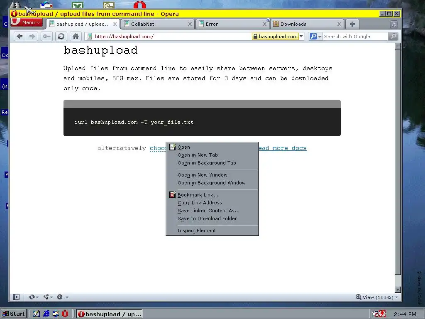Reload the bashupload page
The image size is (425, 319).
[x=61, y=37]
